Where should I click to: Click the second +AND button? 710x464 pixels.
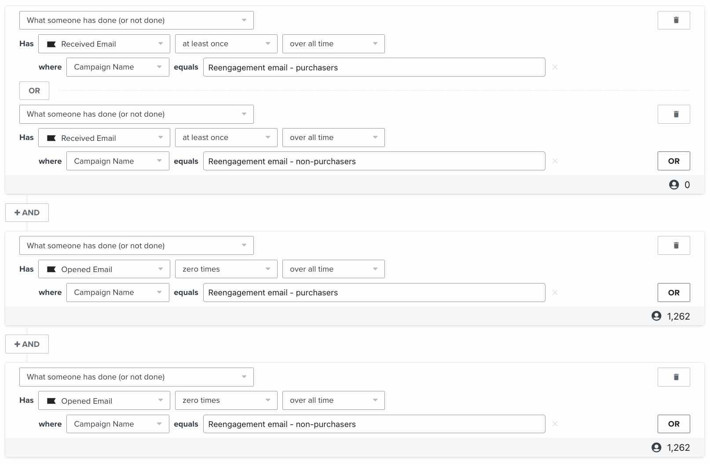(x=27, y=344)
